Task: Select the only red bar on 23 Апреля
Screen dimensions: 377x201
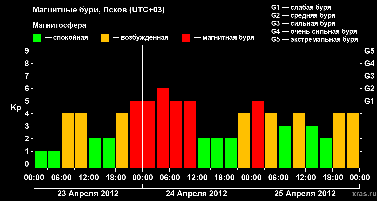Action: point(136,134)
